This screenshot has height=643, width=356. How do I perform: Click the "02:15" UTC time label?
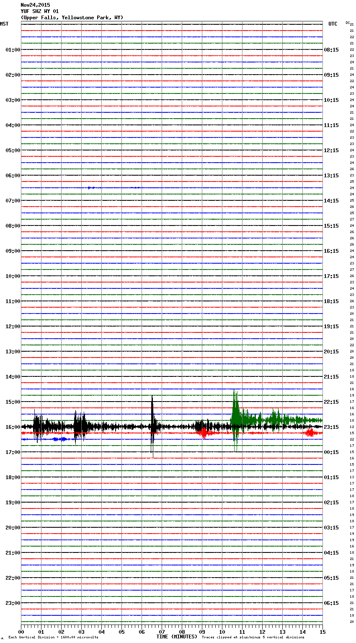tap(331, 503)
